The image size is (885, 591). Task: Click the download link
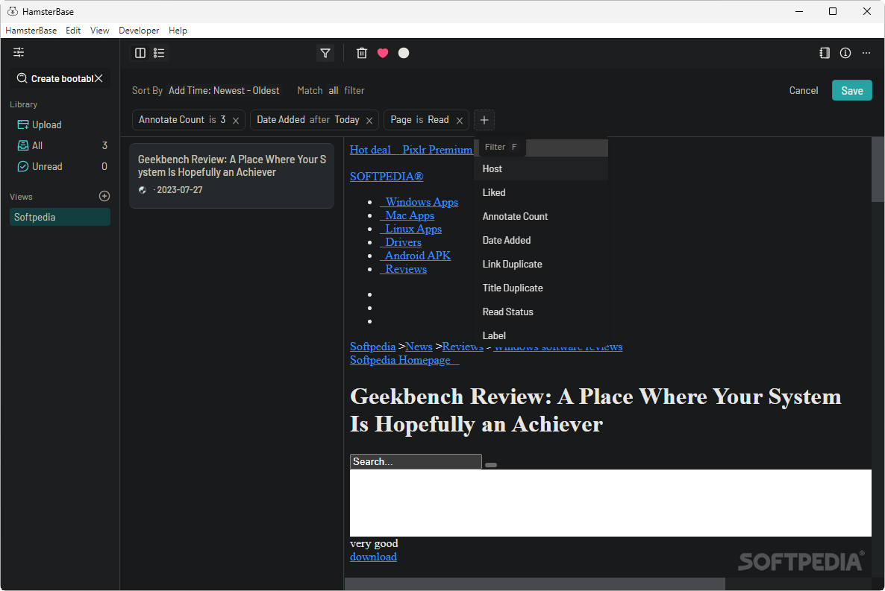[373, 557]
